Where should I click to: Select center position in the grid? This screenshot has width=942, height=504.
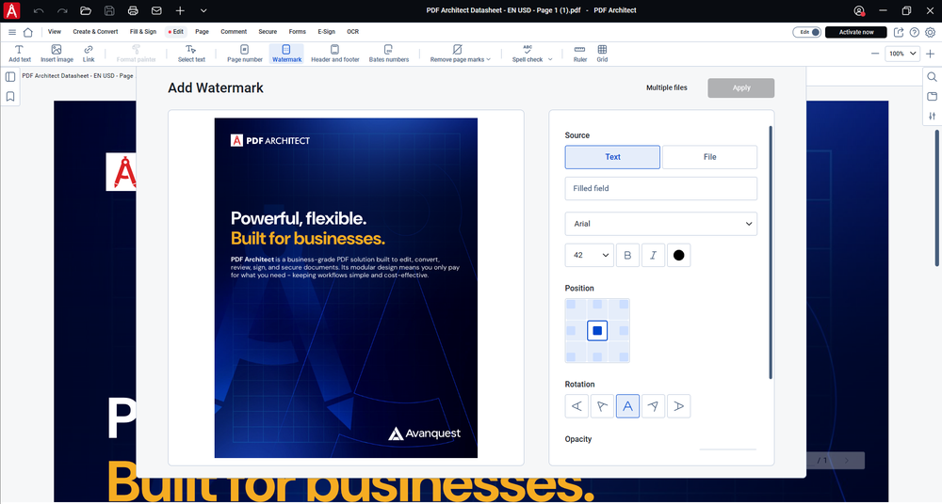click(597, 331)
